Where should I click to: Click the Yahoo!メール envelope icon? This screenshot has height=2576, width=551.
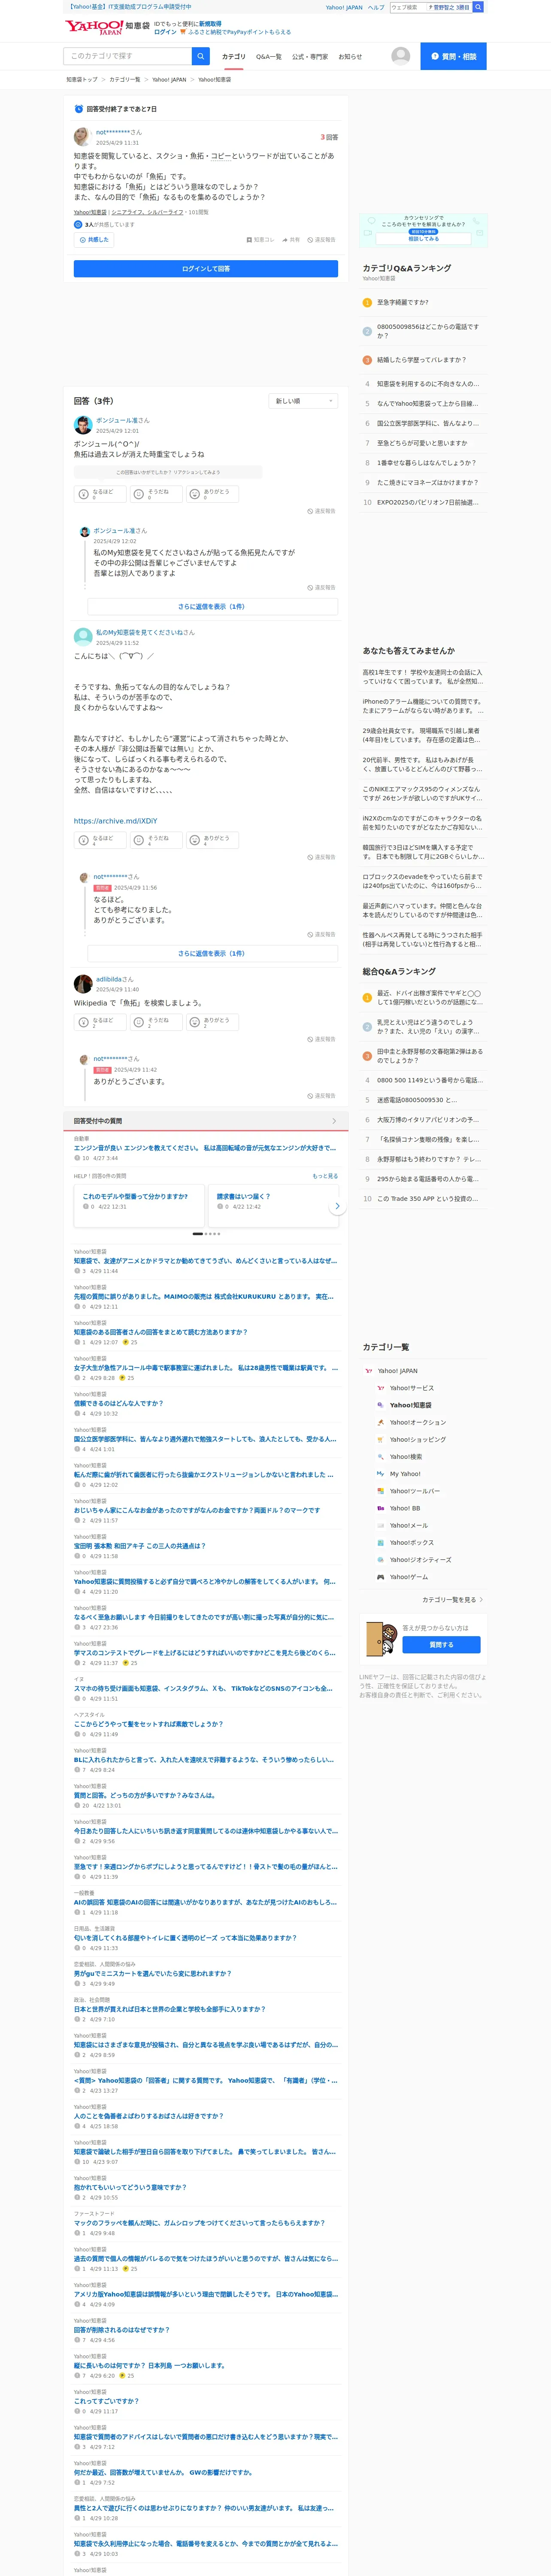pos(380,1525)
